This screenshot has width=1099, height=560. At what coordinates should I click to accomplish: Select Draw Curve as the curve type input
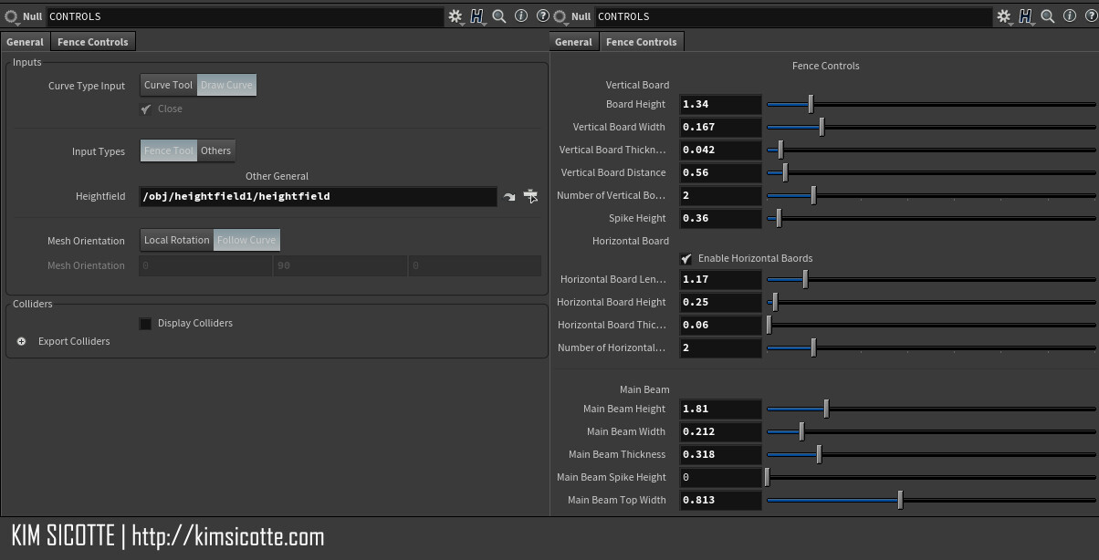coord(226,85)
